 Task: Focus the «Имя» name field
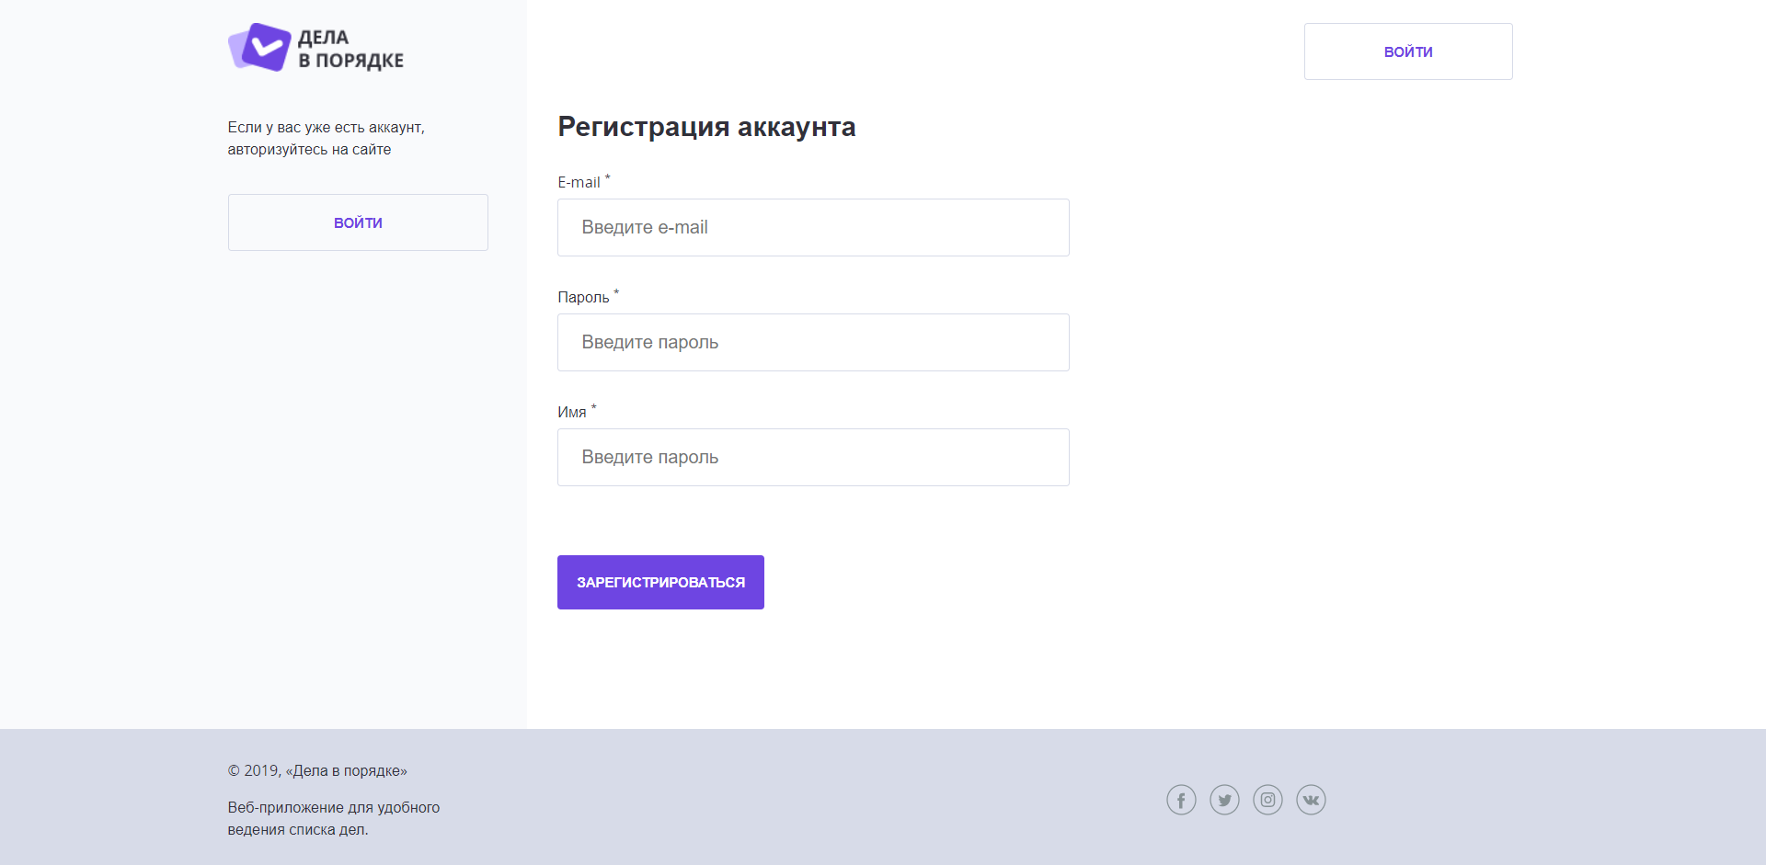(x=813, y=457)
